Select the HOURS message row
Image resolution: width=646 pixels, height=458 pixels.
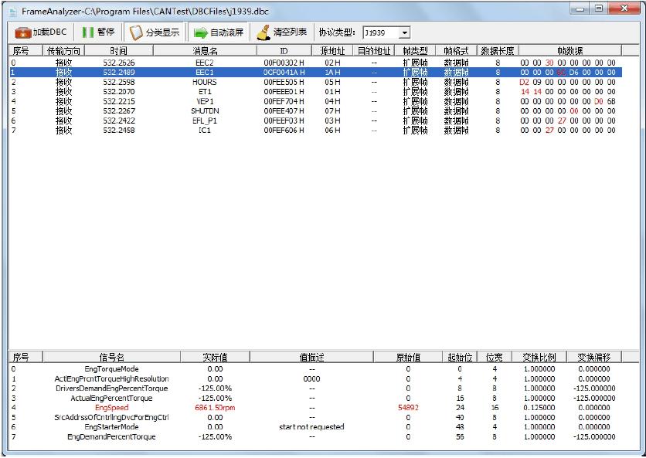coord(206,82)
